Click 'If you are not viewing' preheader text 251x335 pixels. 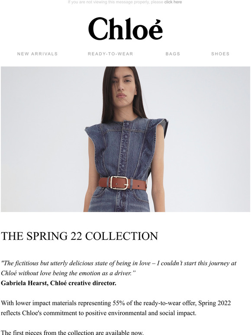116,2
